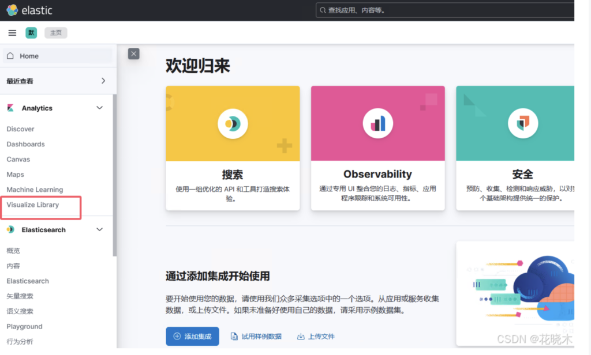The width and height of the screenshot is (591, 355).
Task: Open the Elasticsearch link under the Elasticsearch section
Action: pos(28,281)
